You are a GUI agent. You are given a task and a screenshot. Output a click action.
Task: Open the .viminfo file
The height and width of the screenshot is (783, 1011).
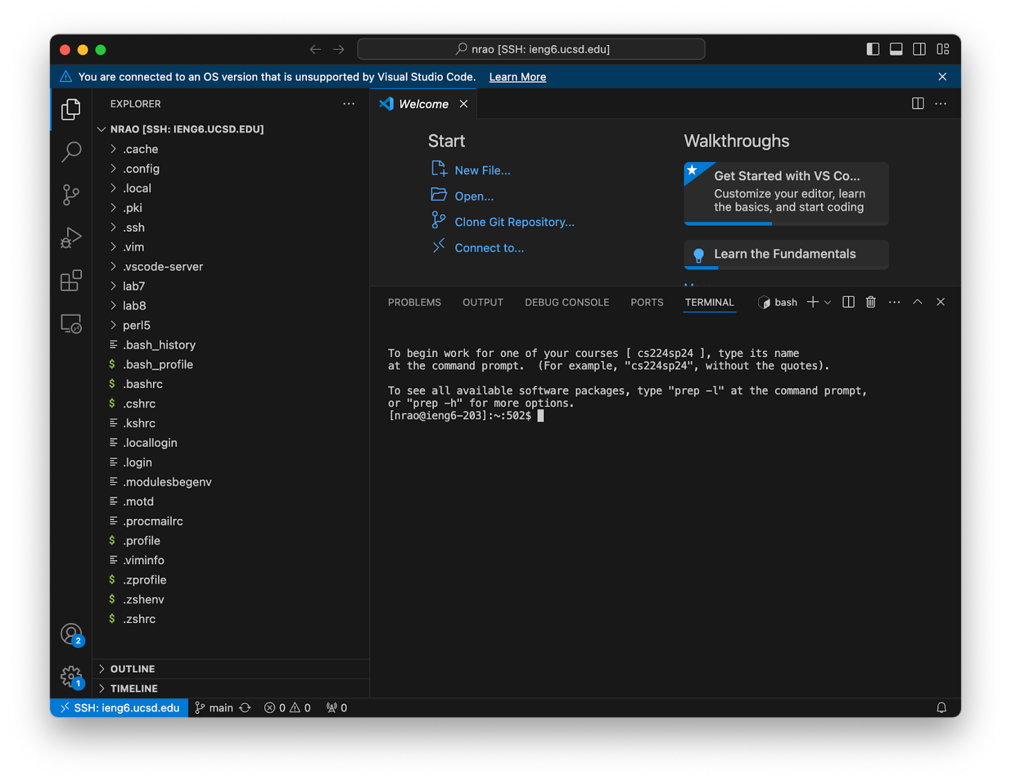(x=231, y=561)
